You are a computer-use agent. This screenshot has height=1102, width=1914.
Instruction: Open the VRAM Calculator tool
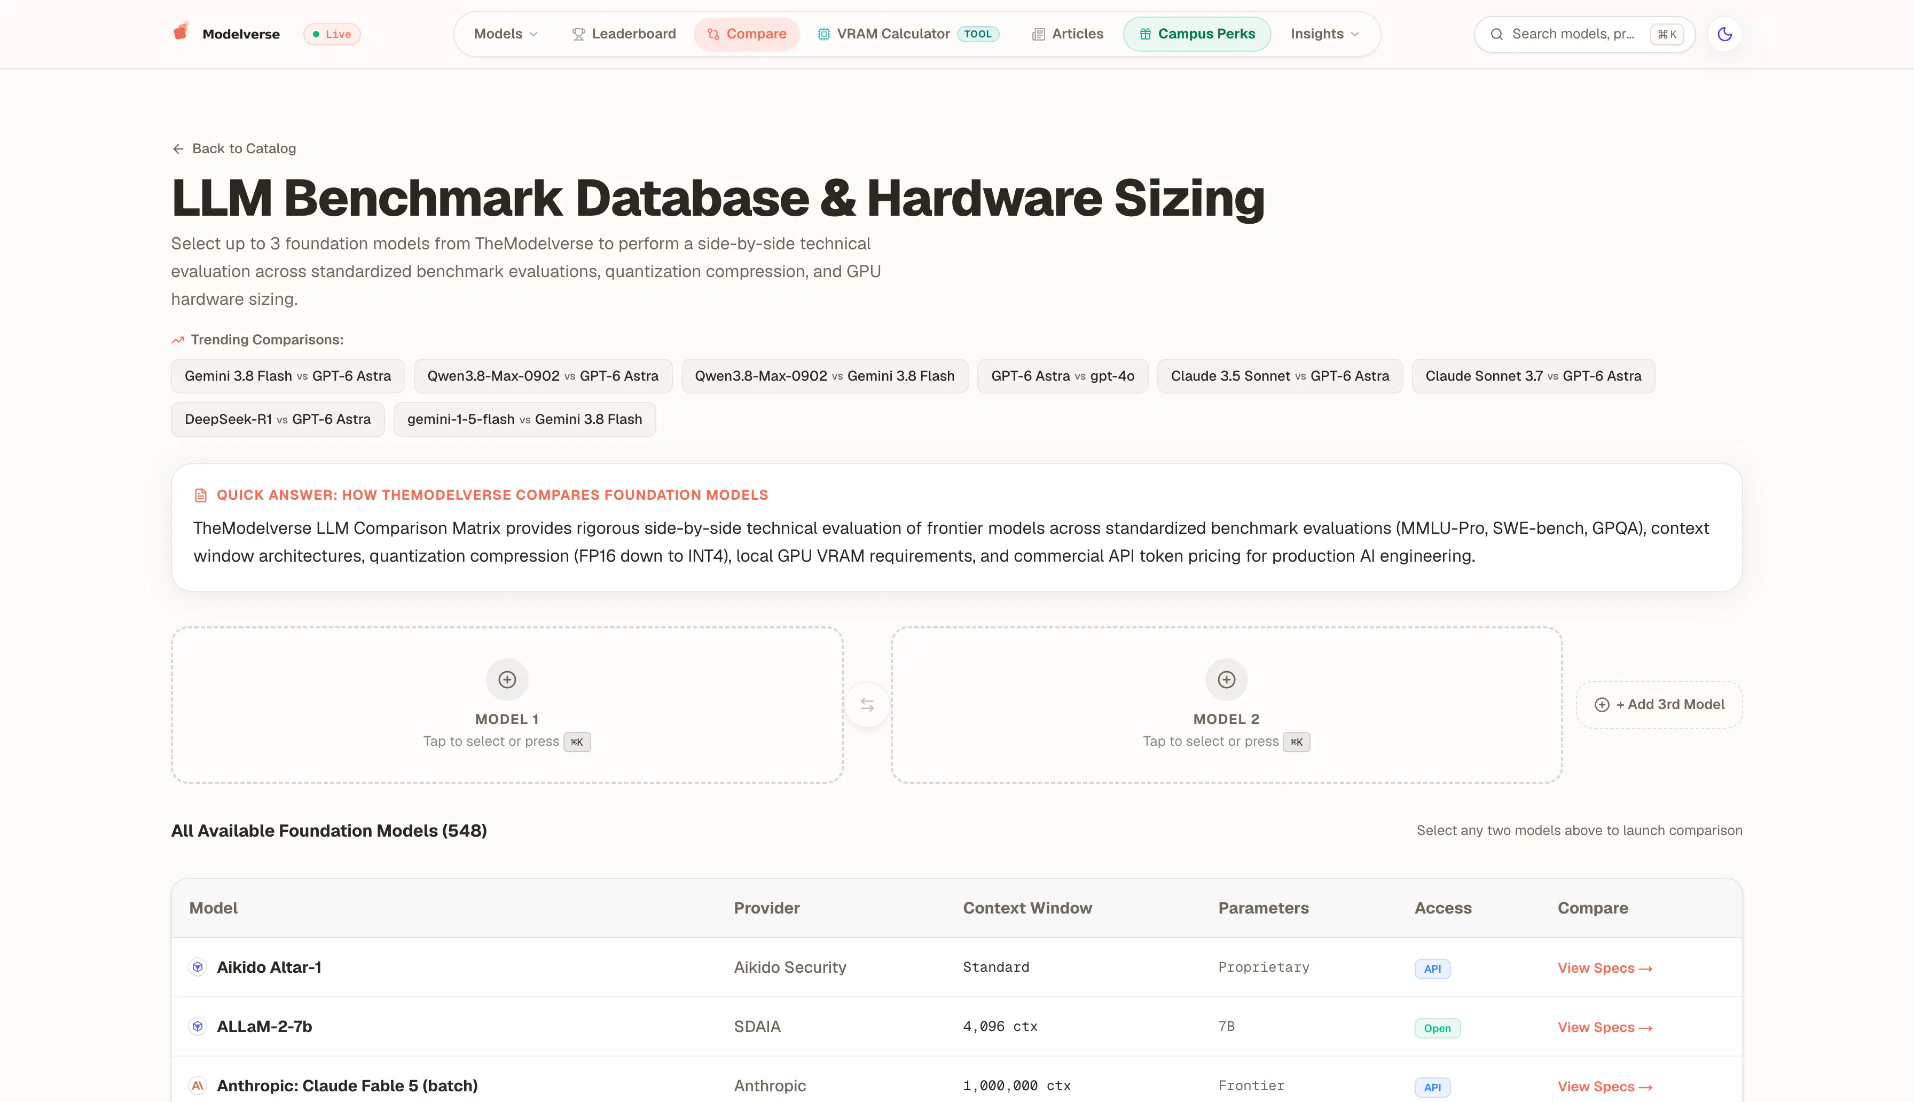908,34
